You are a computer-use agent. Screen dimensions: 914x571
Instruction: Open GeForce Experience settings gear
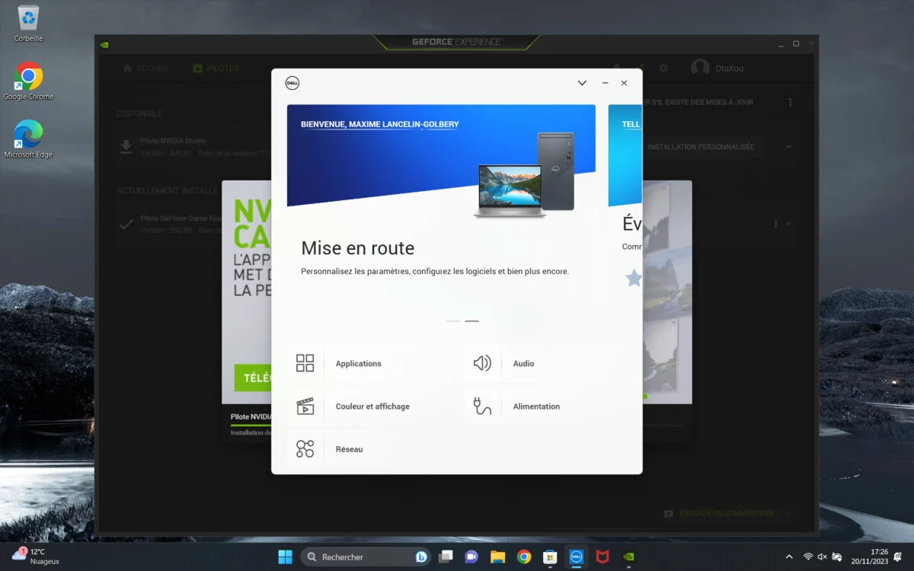[x=663, y=68]
